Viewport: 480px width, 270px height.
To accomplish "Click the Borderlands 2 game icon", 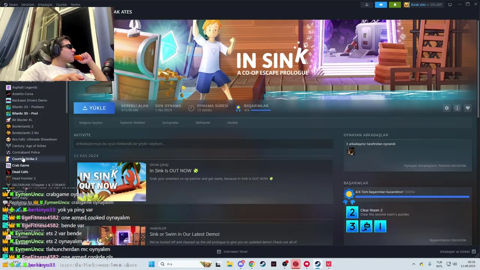I will (x=8, y=126).
